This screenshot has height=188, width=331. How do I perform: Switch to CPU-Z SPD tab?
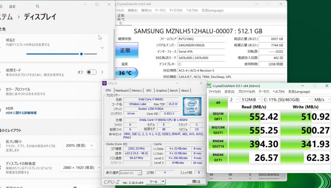[149, 90]
